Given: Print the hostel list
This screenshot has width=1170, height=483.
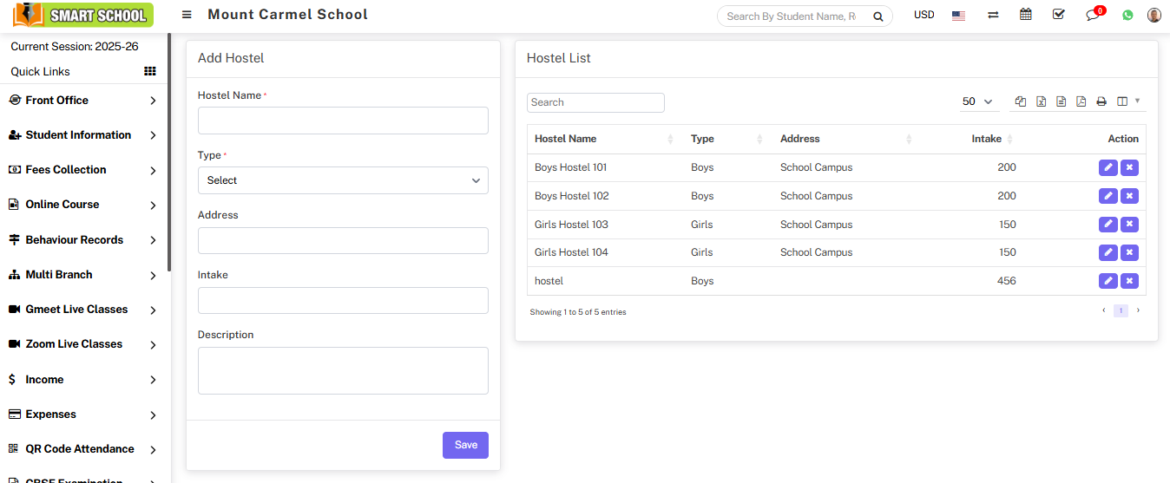Looking at the screenshot, I should pyautogui.click(x=1101, y=101).
